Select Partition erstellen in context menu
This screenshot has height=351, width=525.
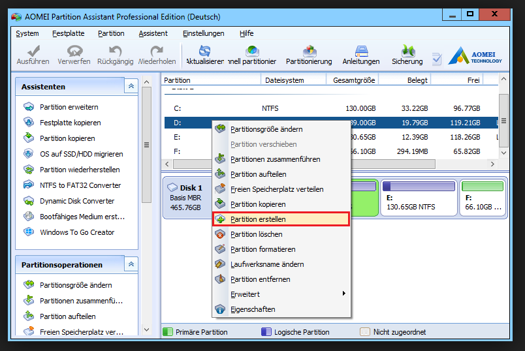click(281, 219)
